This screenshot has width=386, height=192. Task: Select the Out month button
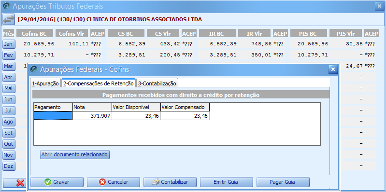coord(9,144)
